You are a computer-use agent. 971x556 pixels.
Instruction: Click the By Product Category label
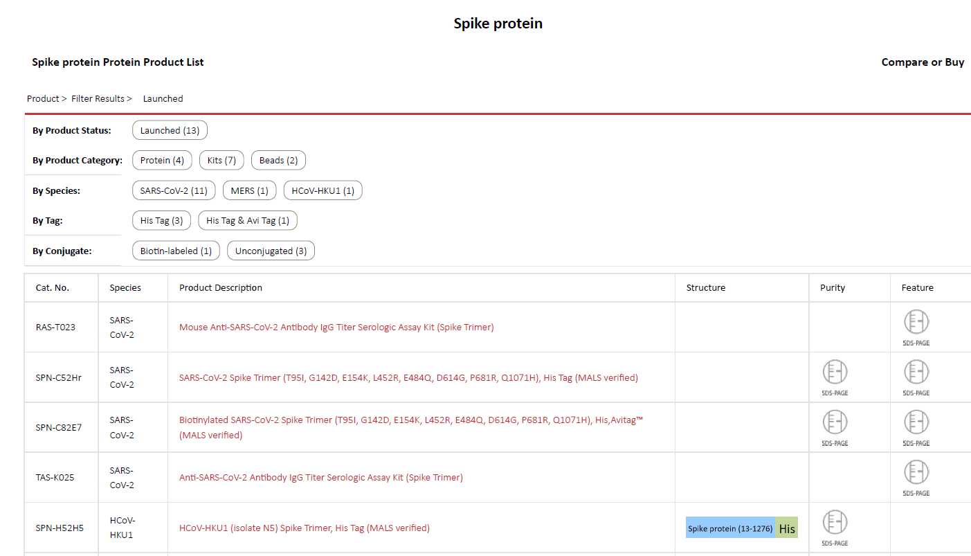78,160
